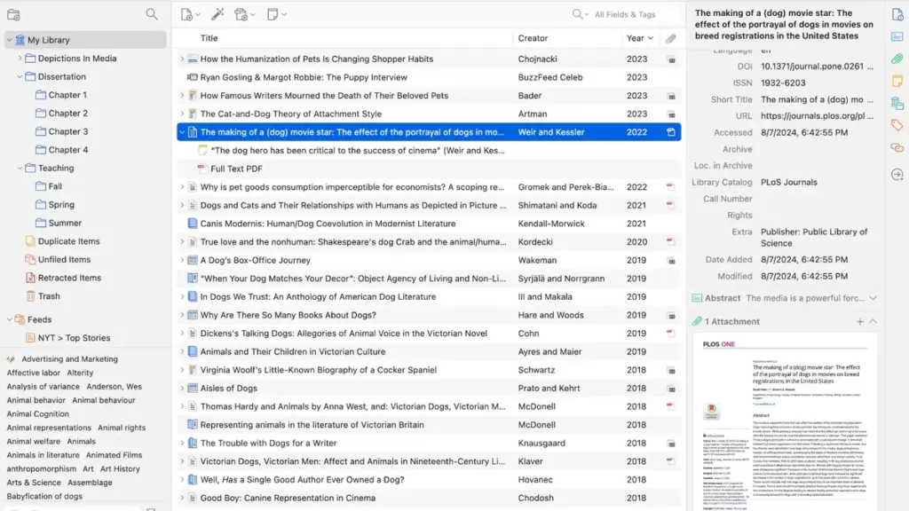Open the Notes panel with the yellow sticky icon
The width and height of the screenshot is (909, 511).
click(x=897, y=82)
